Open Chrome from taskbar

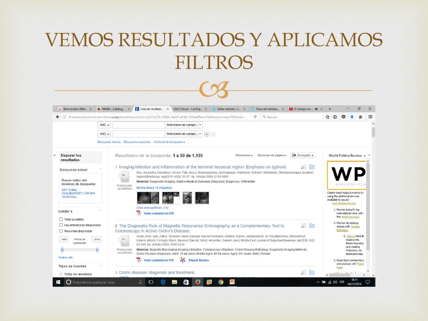pos(221,282)
